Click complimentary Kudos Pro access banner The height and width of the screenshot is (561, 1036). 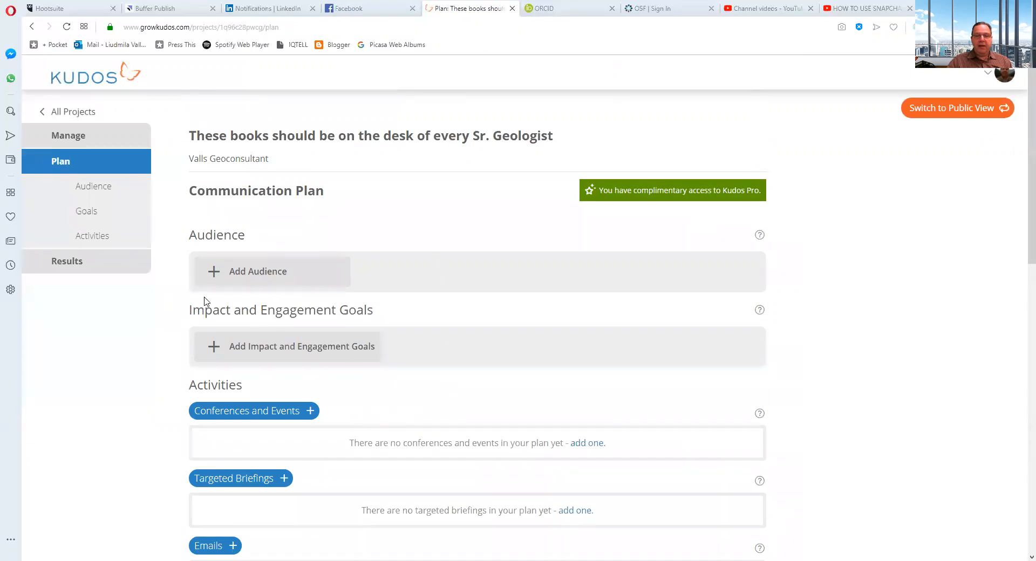coord(673,190)
